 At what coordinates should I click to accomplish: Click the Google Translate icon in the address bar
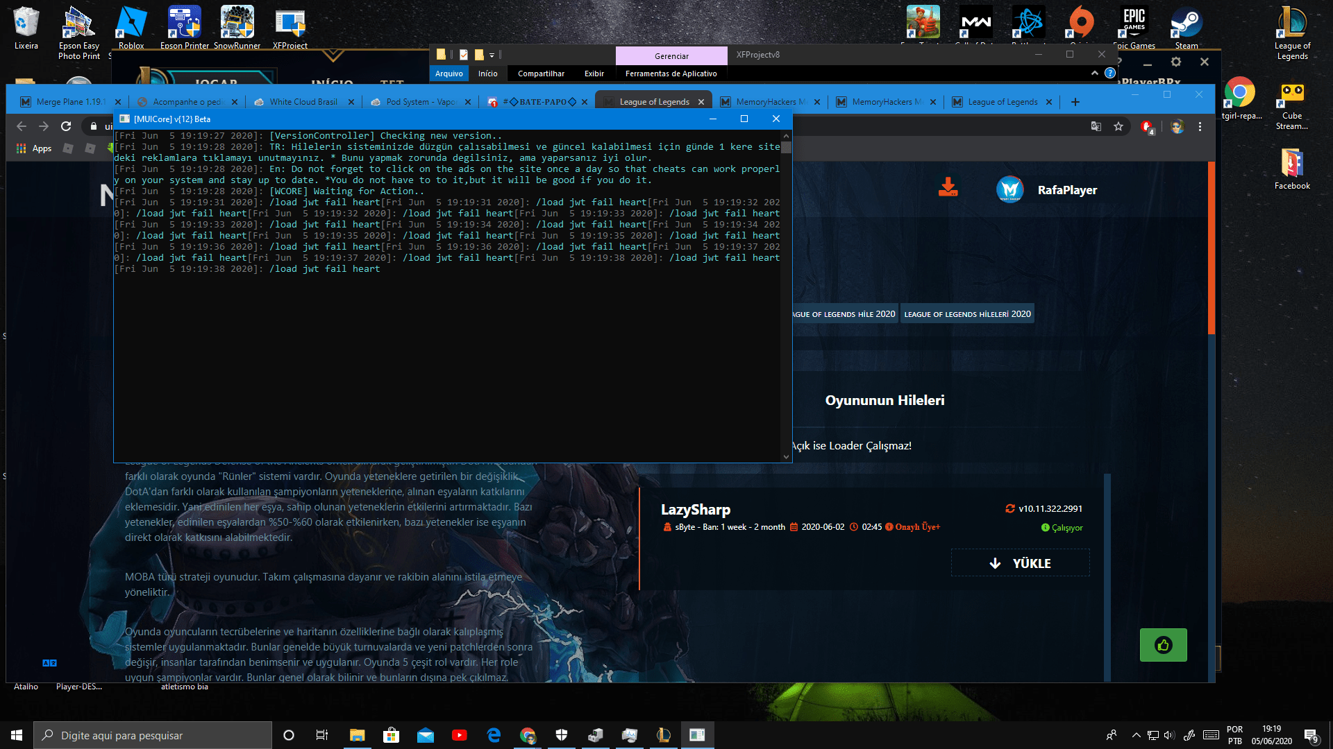[1096, 126]
